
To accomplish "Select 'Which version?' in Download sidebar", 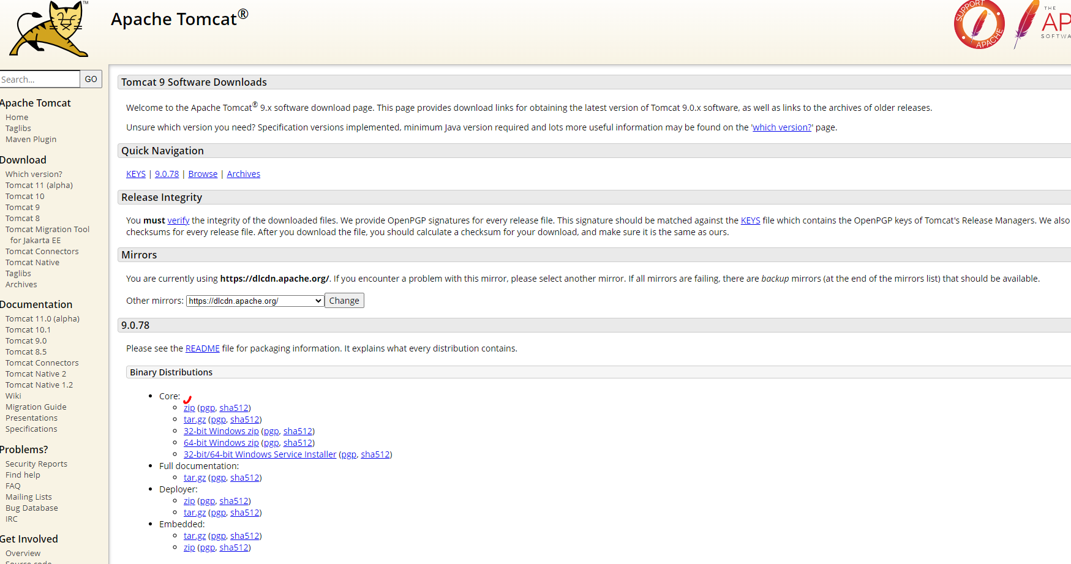I will [x=34, y=175].
